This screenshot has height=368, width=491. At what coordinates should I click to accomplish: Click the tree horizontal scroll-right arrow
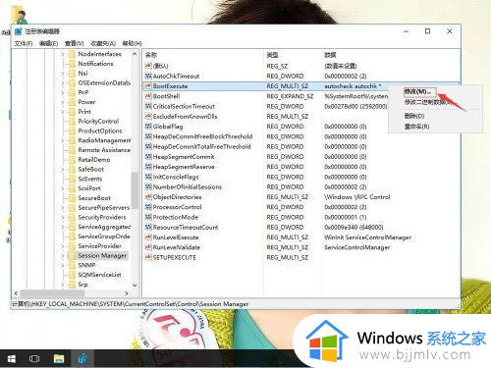[x=127, y=293]
